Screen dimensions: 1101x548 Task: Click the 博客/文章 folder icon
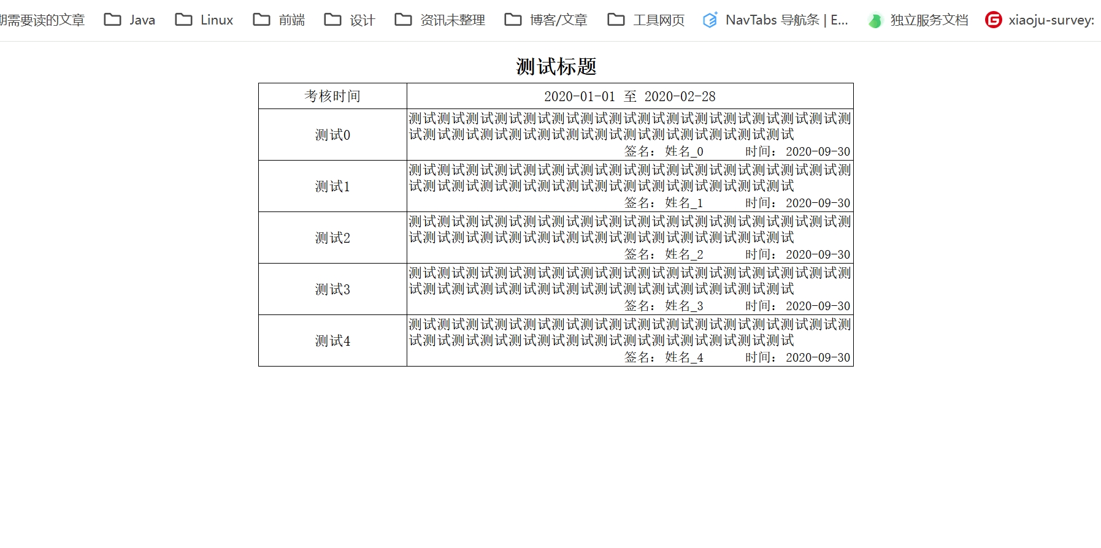coord(513,20)
